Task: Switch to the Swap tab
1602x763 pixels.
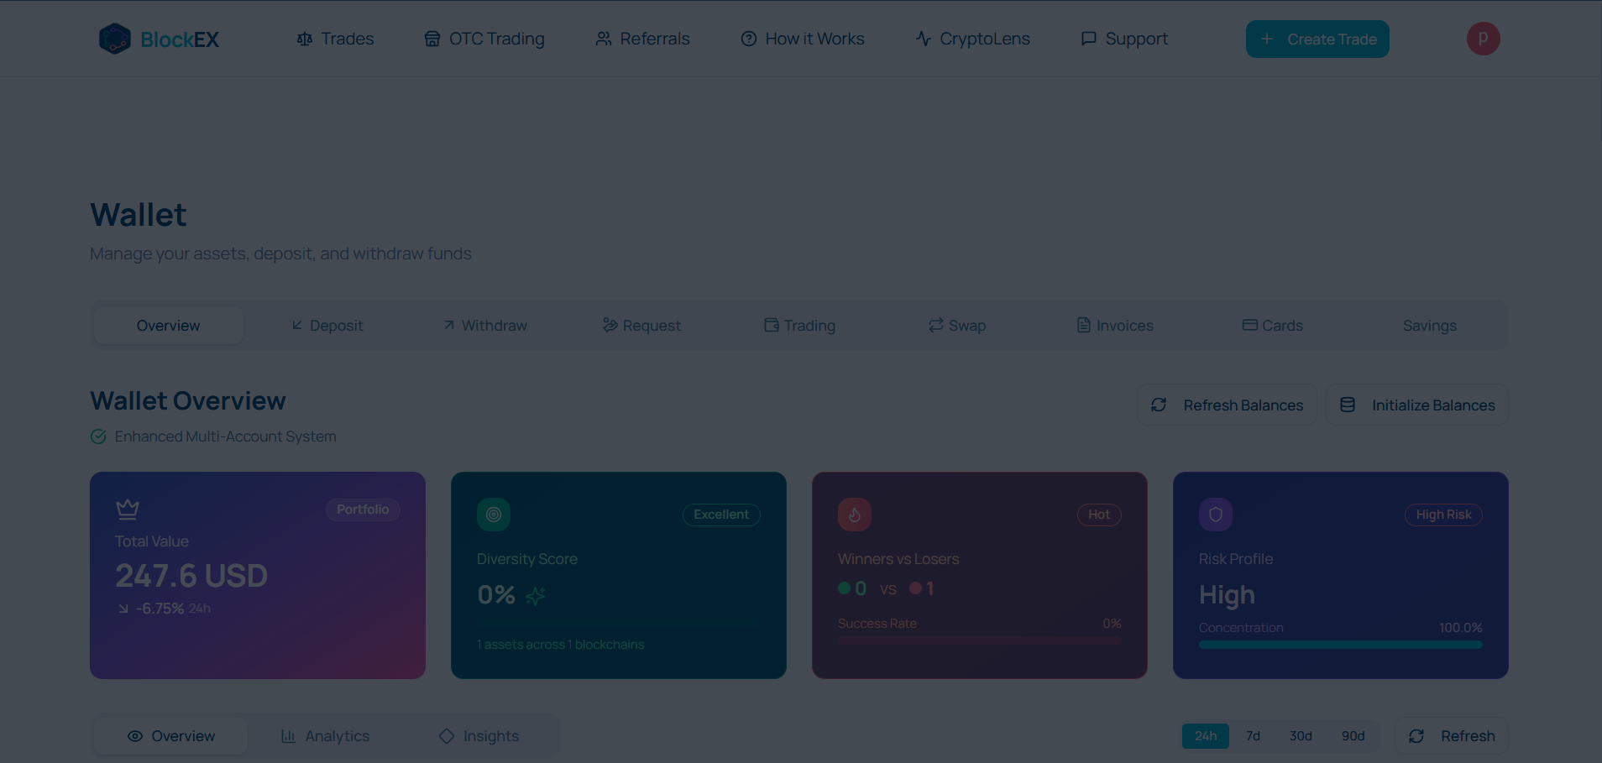Action: (957, 326)
